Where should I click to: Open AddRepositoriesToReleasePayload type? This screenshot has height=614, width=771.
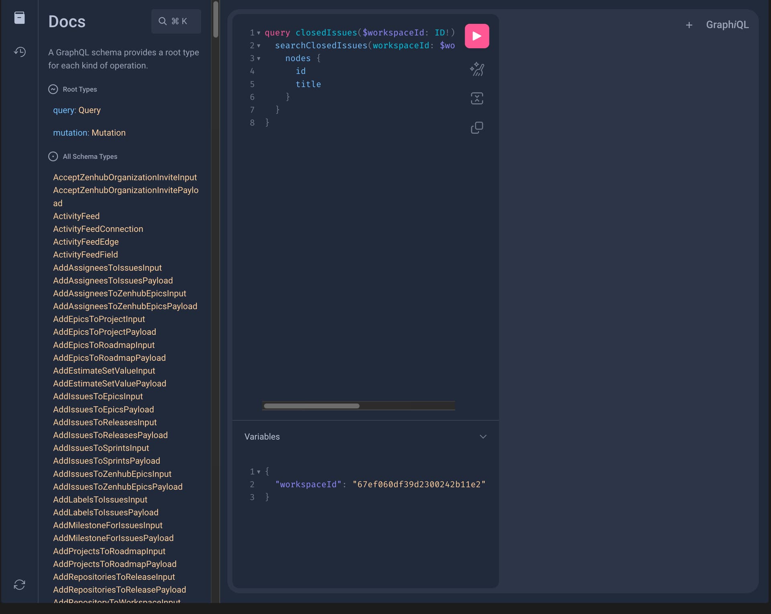coord(120,590)
